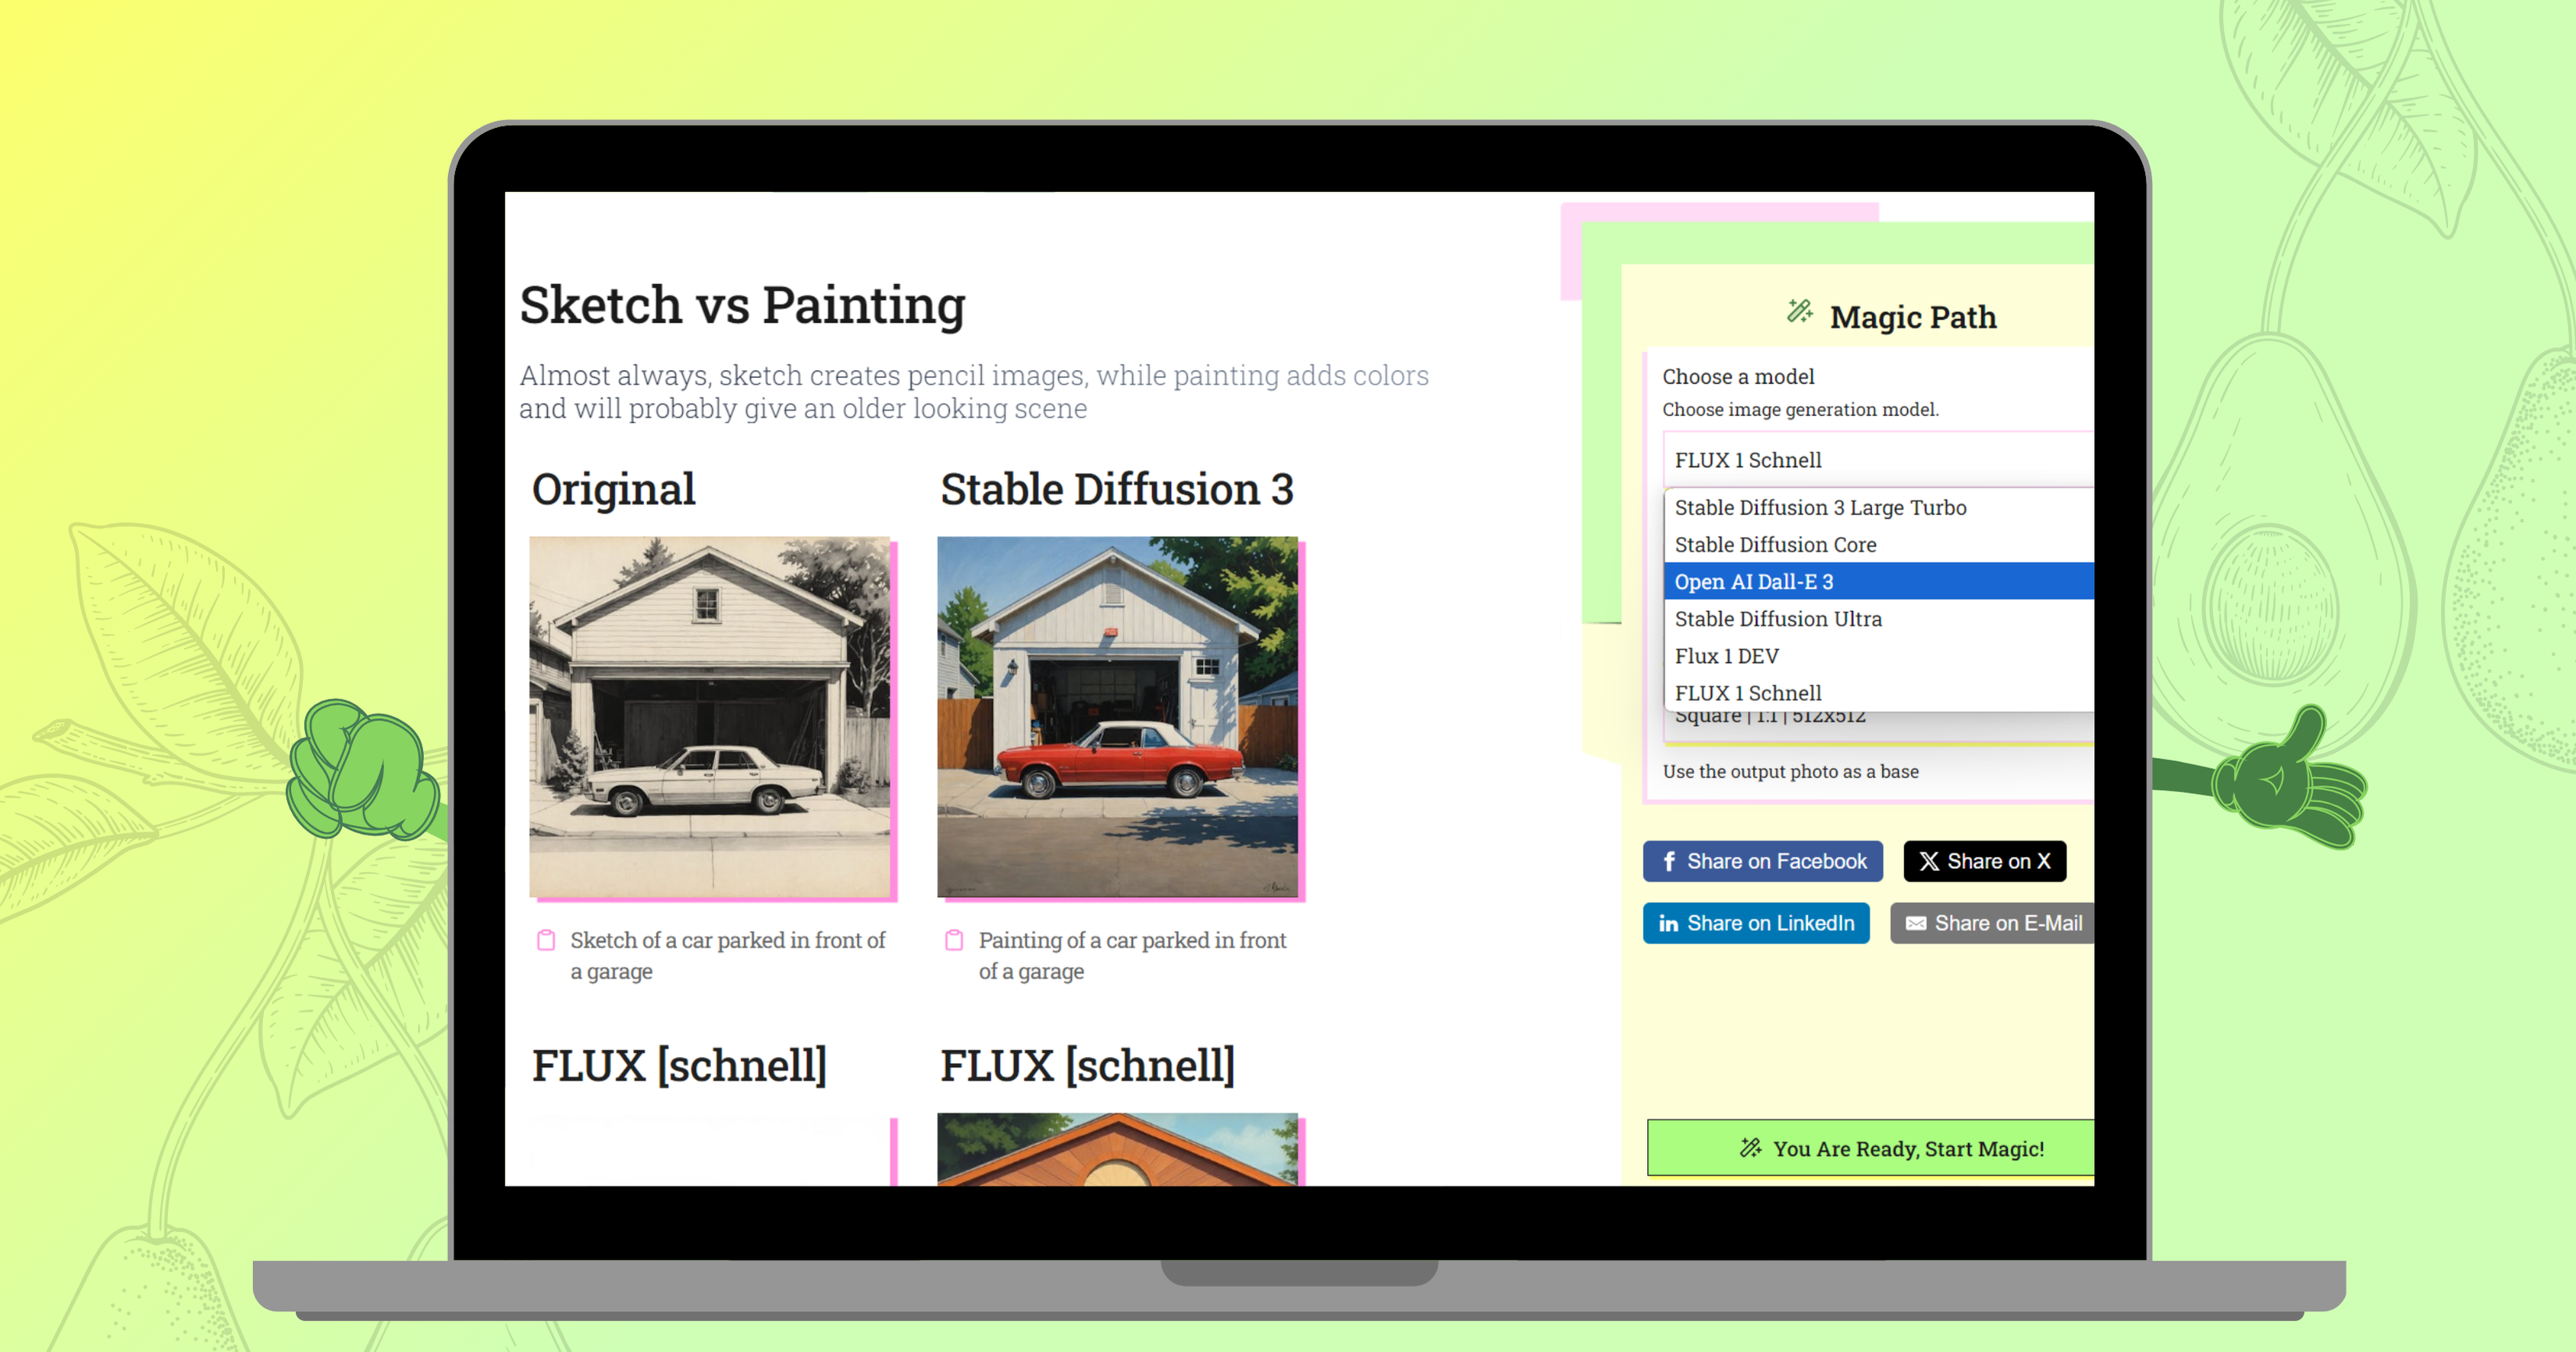Click the LinkedIn logo icon

point(1668,923)
